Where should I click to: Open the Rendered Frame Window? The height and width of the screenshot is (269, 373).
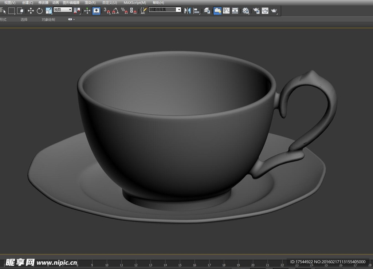[x=265, y=11]
